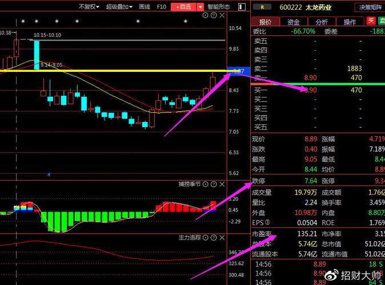Click the 量比 value 2.24
Viewport: 385px width, 285px height.
311,202
